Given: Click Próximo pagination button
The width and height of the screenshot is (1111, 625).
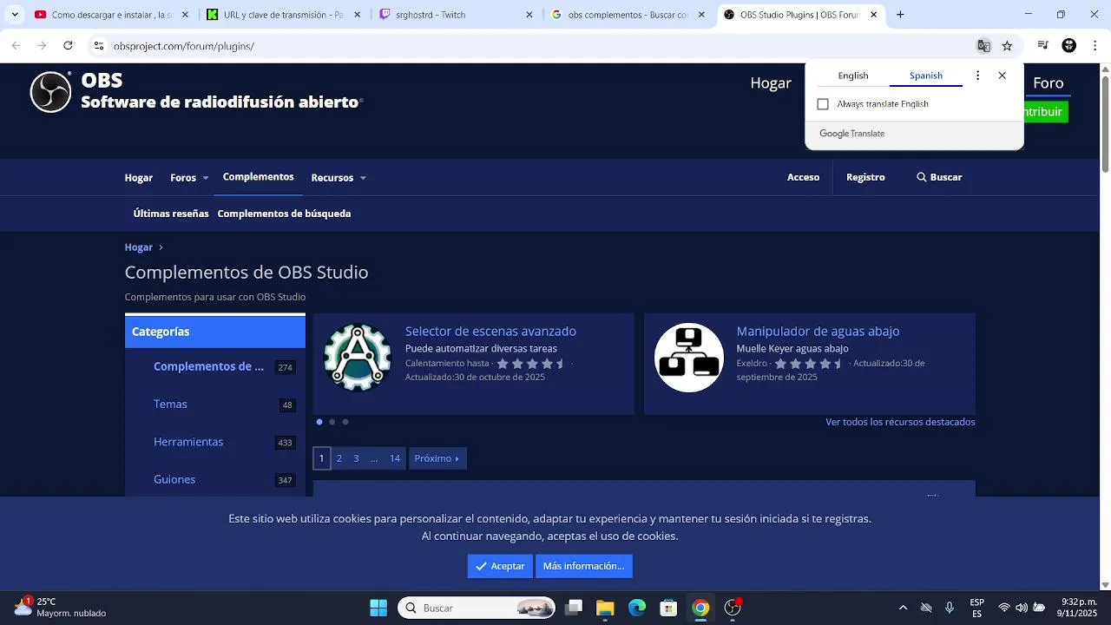Looking at the screenshot, I should pos(437,458).
